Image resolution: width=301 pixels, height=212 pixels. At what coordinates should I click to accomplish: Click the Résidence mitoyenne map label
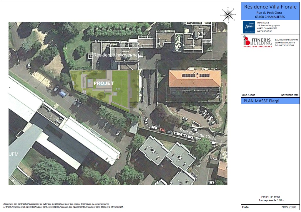(x=115, y=55)
